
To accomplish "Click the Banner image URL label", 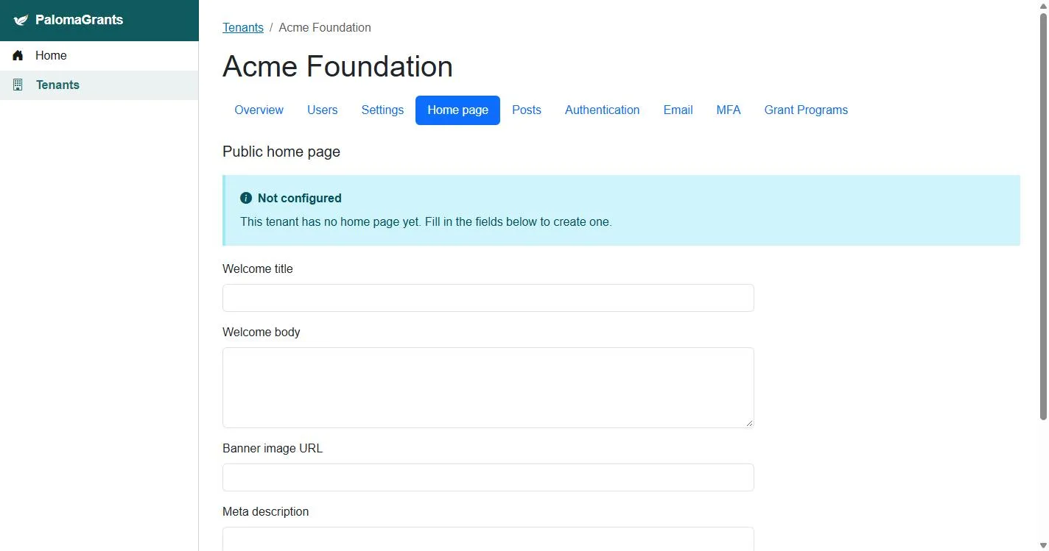I will pos(273,448).
